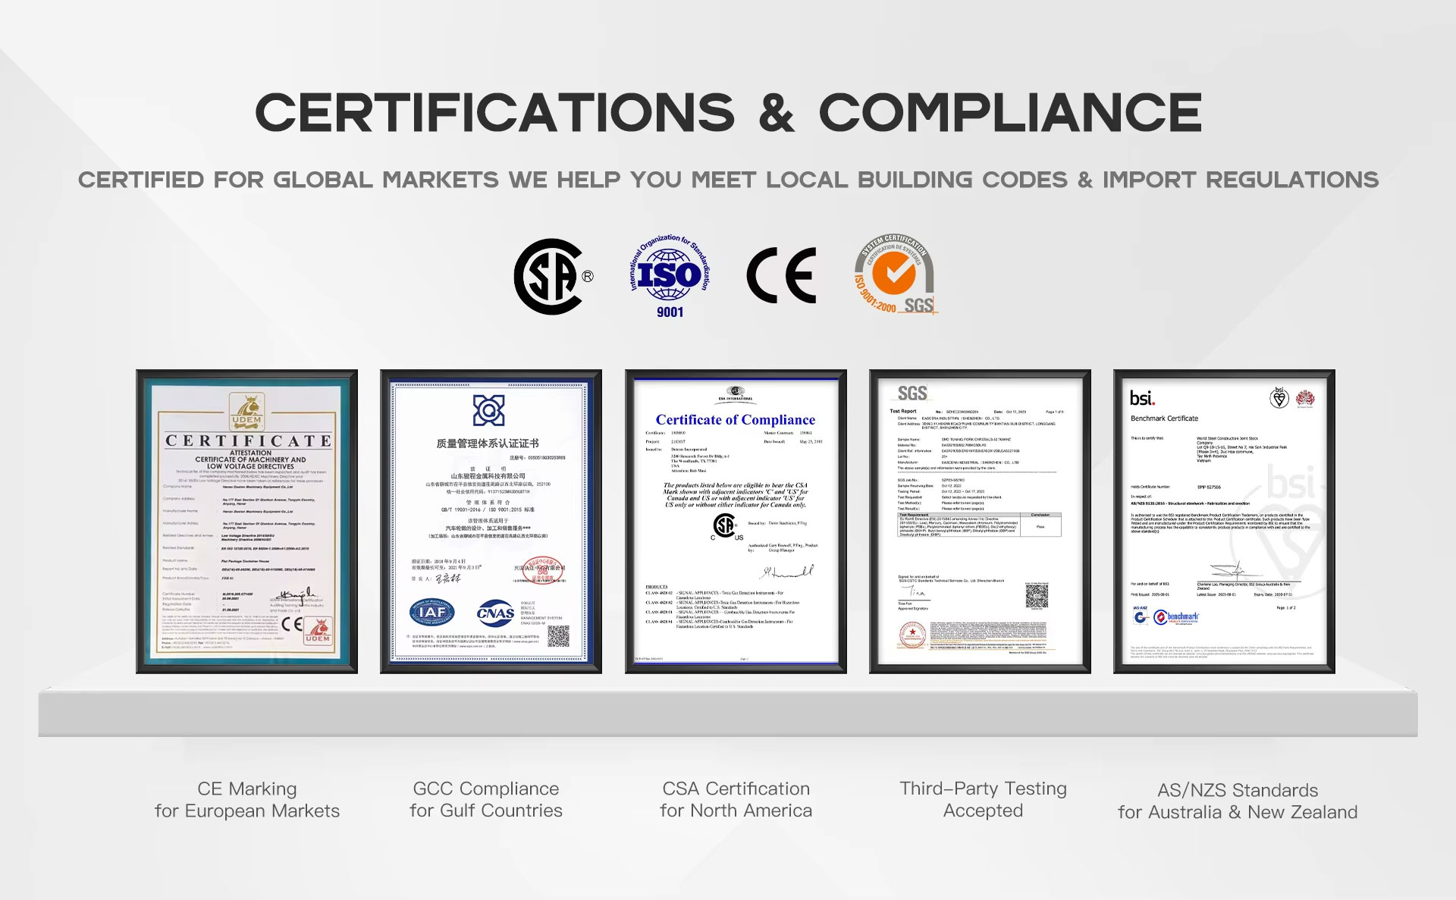Click the red stamp on the SGS report

912,634
